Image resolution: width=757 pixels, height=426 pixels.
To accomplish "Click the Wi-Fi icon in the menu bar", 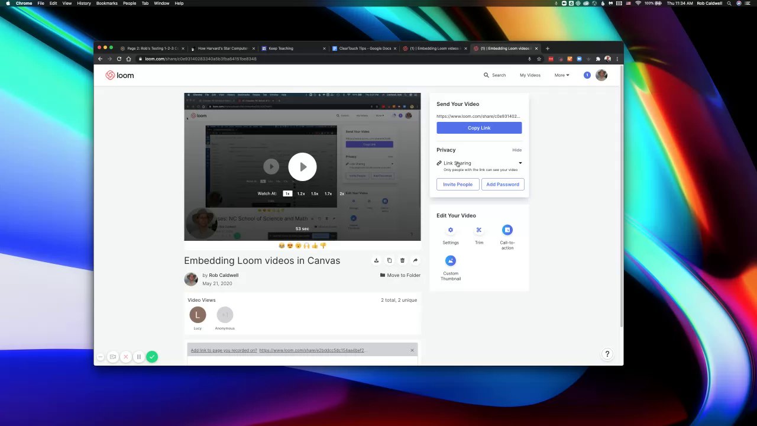I will pos(638,4).
